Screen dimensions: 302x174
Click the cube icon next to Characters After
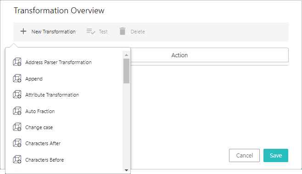17,143
